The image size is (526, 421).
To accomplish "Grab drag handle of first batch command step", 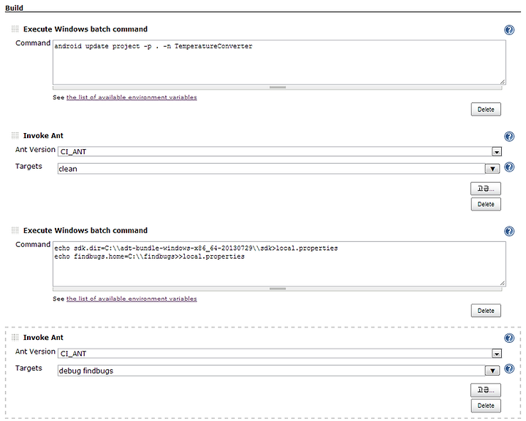I will pos(15,29).
